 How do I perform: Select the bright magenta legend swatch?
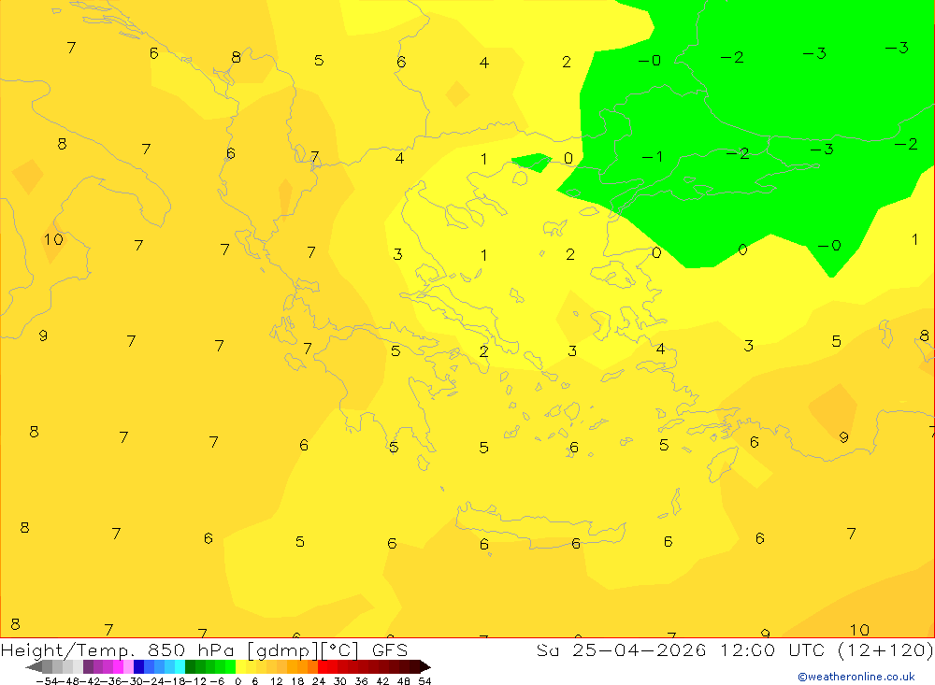(118, 666)
